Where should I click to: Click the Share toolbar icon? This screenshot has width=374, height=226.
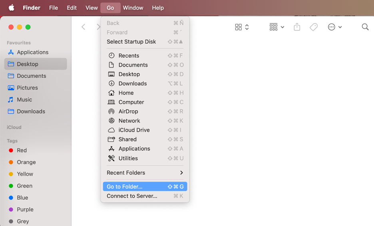(297, 27)
